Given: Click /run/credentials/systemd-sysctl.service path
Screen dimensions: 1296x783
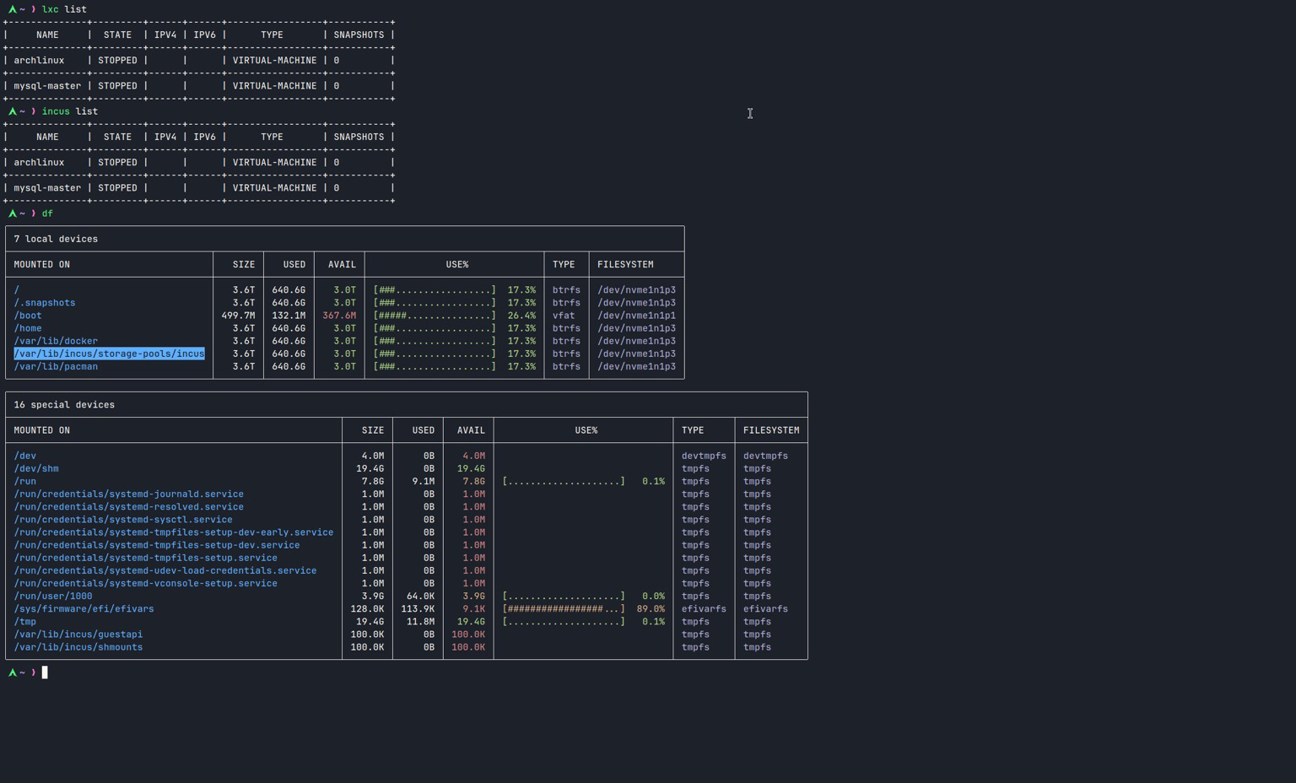Looking at the screenshot, I should pos(123,519).
